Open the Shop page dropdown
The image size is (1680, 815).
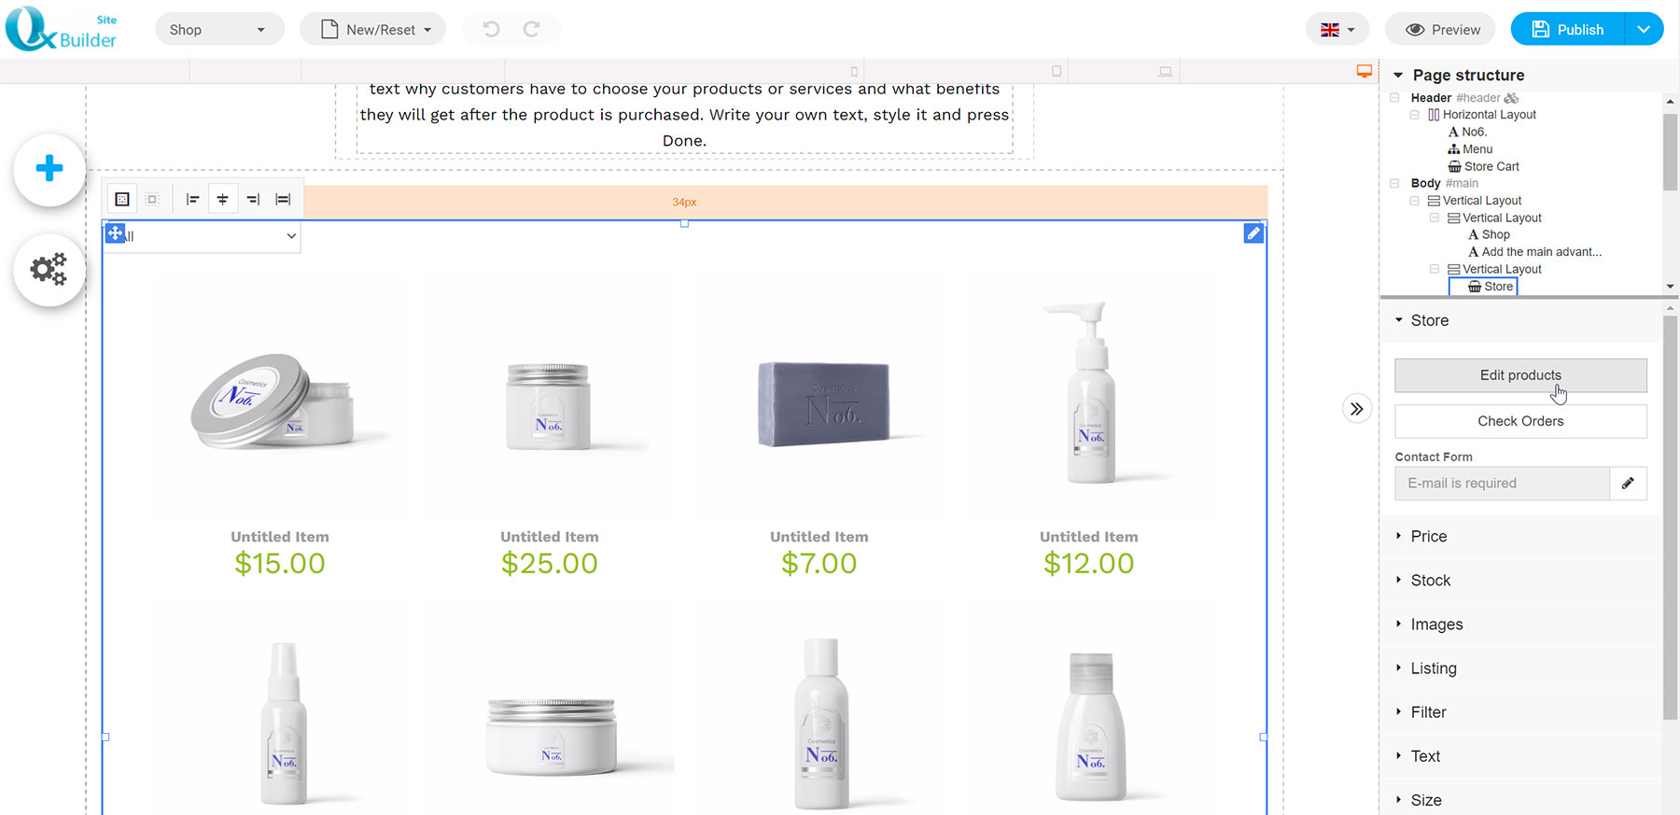(x=219, y=30)
